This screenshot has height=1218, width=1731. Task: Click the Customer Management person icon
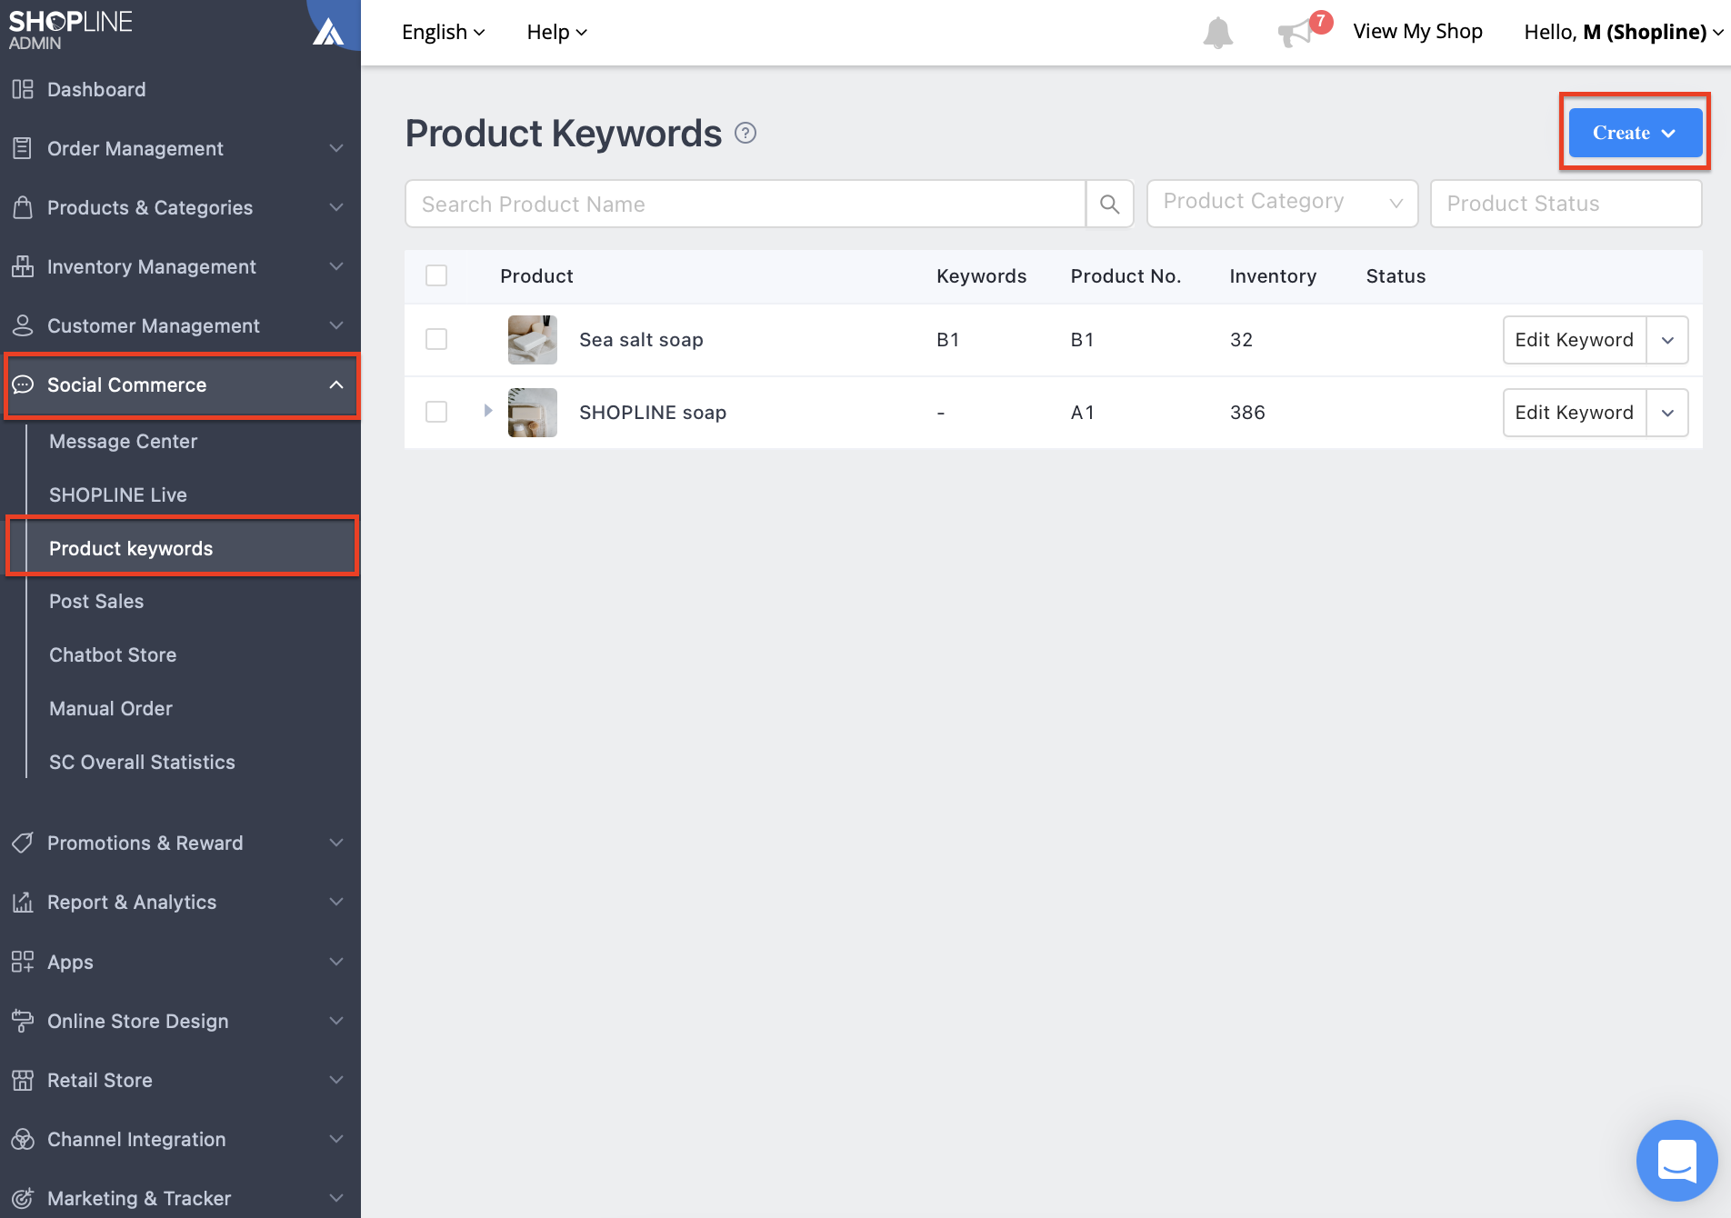23,325
